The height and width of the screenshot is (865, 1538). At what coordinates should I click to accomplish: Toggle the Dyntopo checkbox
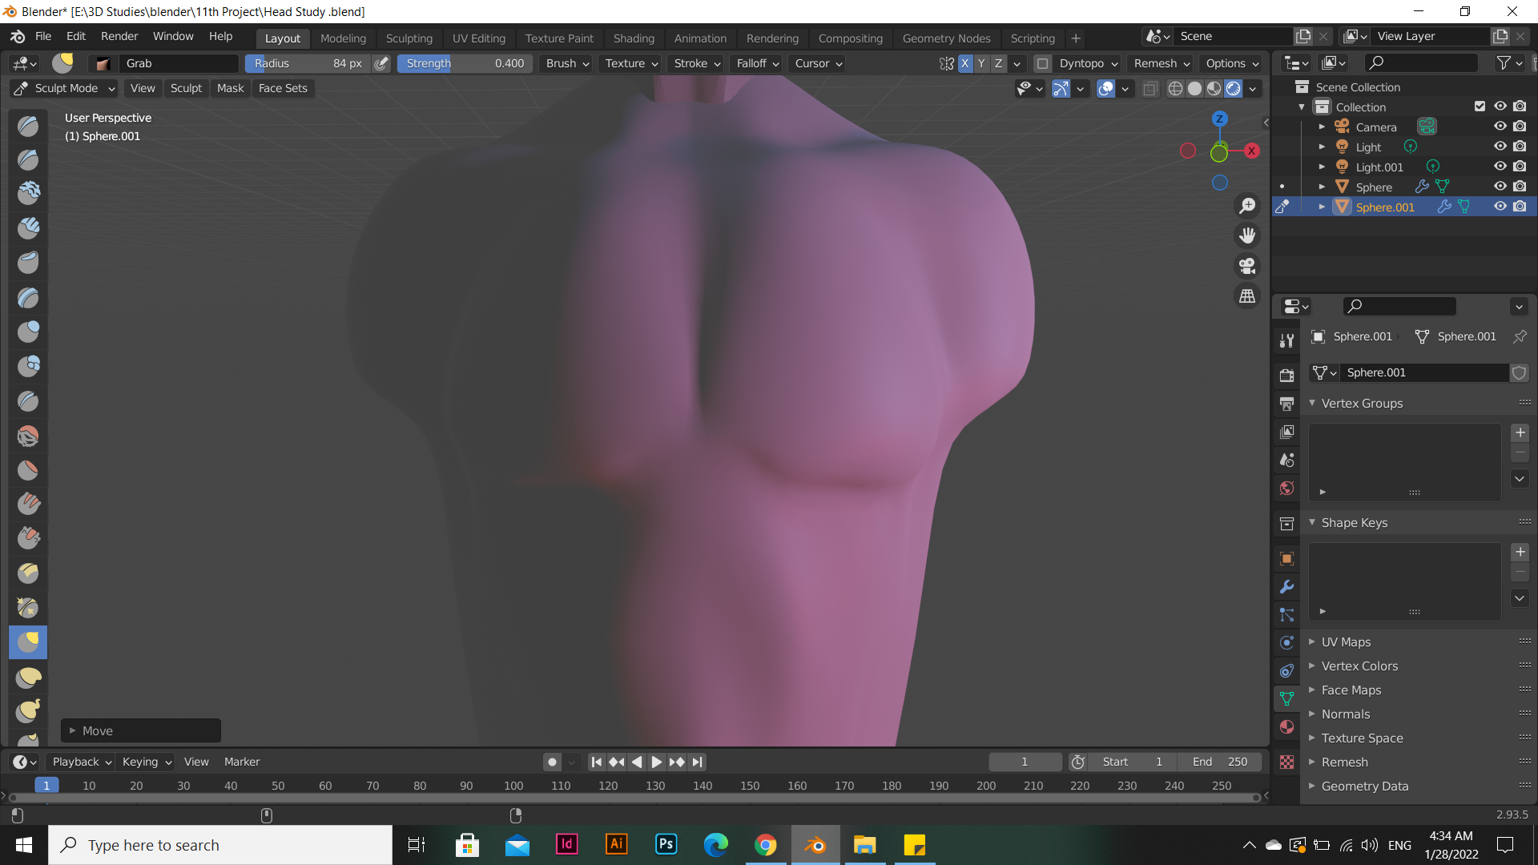coord(1042,63)
